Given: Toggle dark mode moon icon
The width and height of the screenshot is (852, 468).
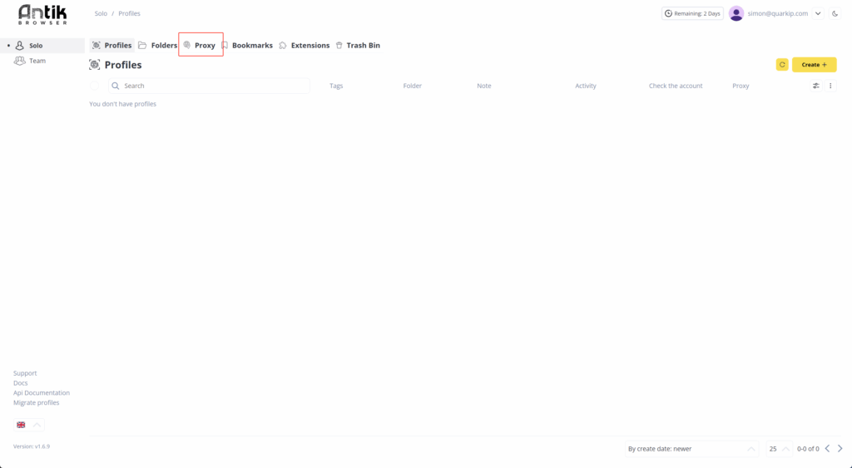Looking at the screenshot, I should (835, 13).
